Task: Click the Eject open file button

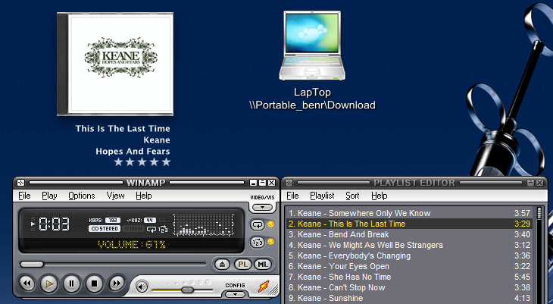Action: [222, 264]
